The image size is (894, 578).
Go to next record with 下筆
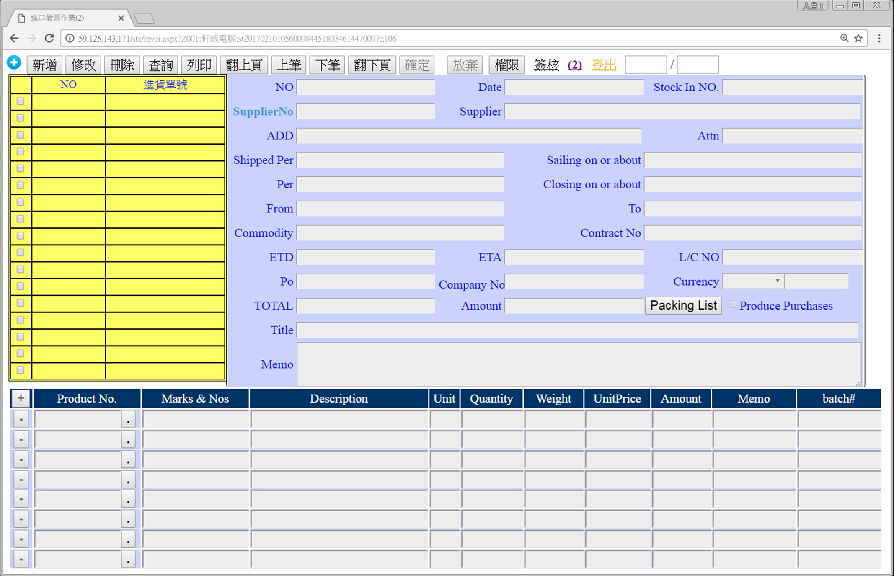pos(327,65)
